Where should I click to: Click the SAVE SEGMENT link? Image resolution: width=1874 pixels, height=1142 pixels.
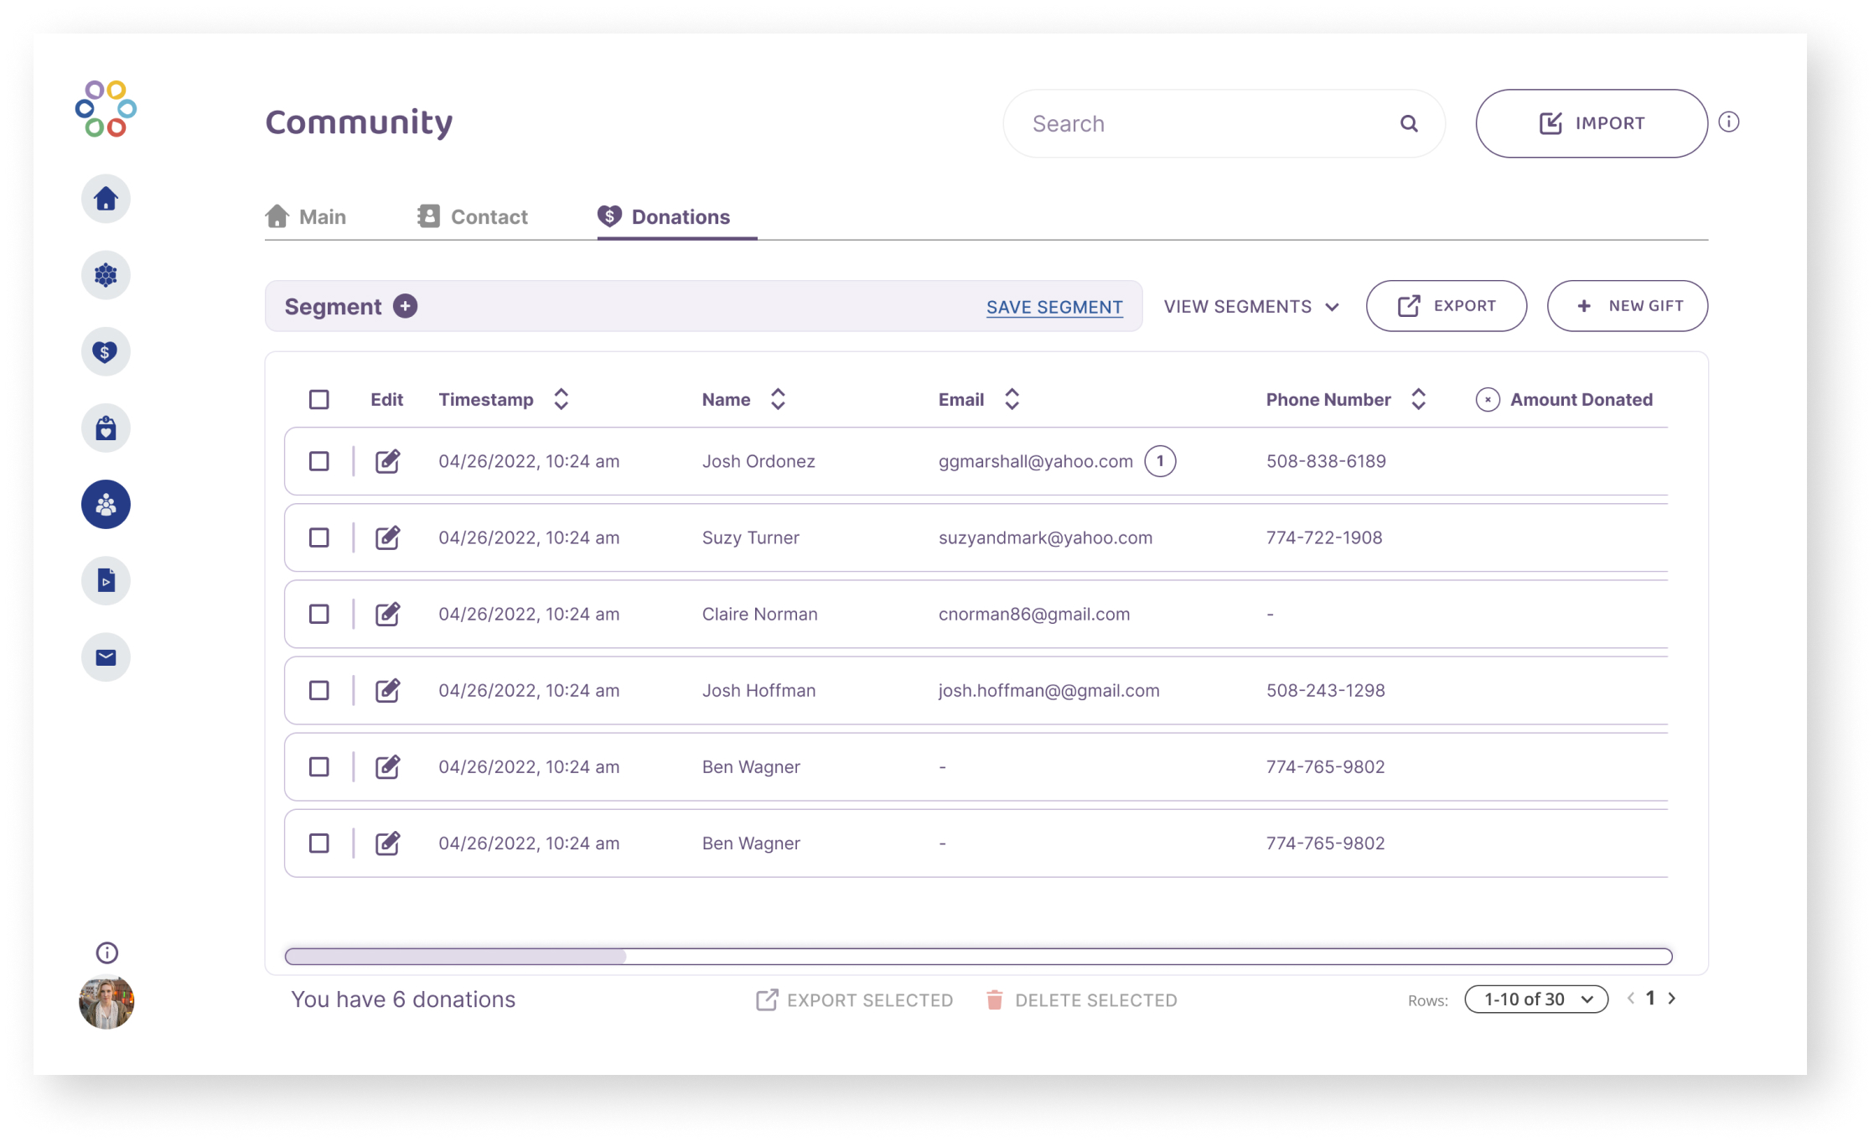point(1053,305)
